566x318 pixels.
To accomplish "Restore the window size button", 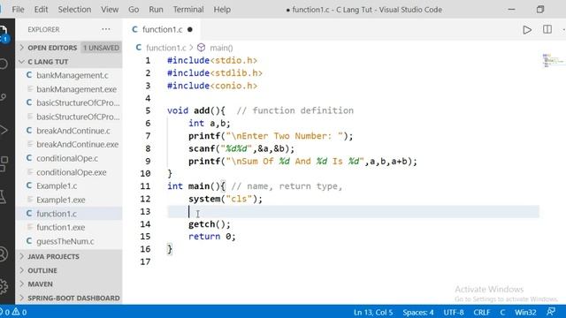I will (540, 10).
